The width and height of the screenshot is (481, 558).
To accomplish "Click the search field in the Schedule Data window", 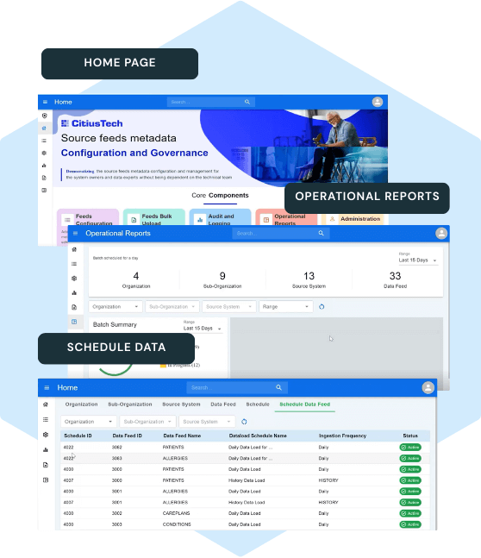I will tap(237, 387).
